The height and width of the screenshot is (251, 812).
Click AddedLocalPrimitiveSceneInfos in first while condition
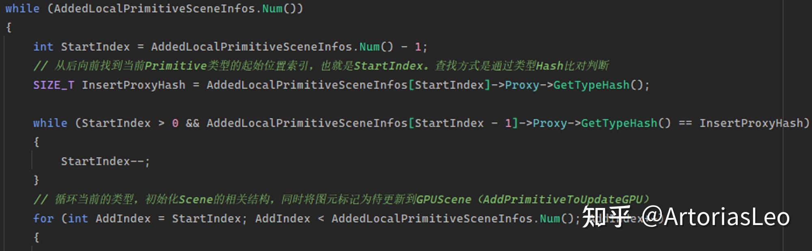click(x=154, y=9)
